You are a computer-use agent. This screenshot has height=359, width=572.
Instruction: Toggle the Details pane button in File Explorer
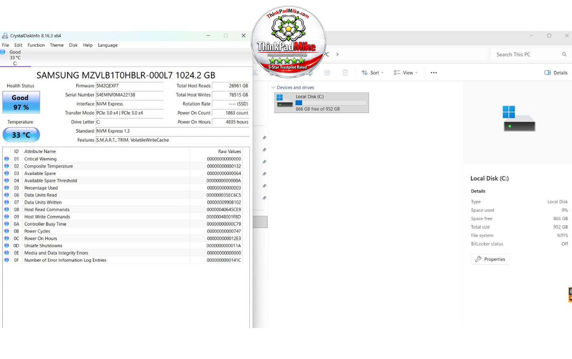click(556, 73)
